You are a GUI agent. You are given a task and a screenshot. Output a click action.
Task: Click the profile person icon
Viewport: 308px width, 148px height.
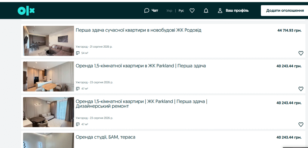coord(220,10)
